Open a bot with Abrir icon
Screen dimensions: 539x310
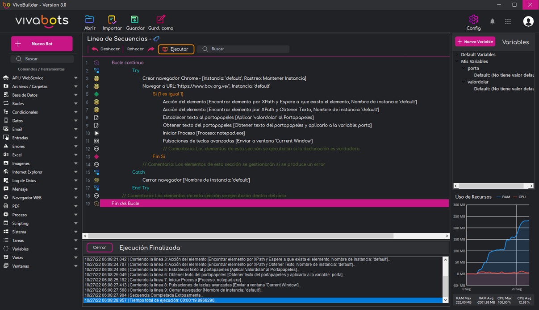90,20
